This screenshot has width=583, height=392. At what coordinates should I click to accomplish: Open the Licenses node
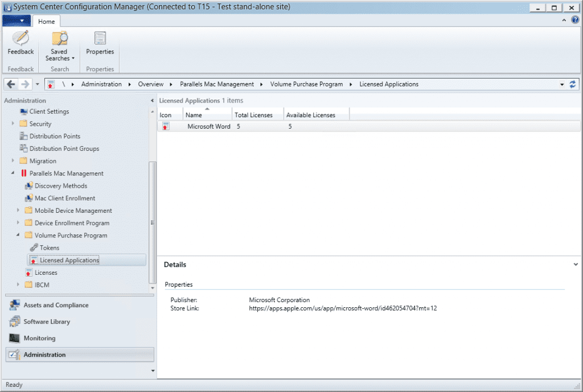point(46,273)
